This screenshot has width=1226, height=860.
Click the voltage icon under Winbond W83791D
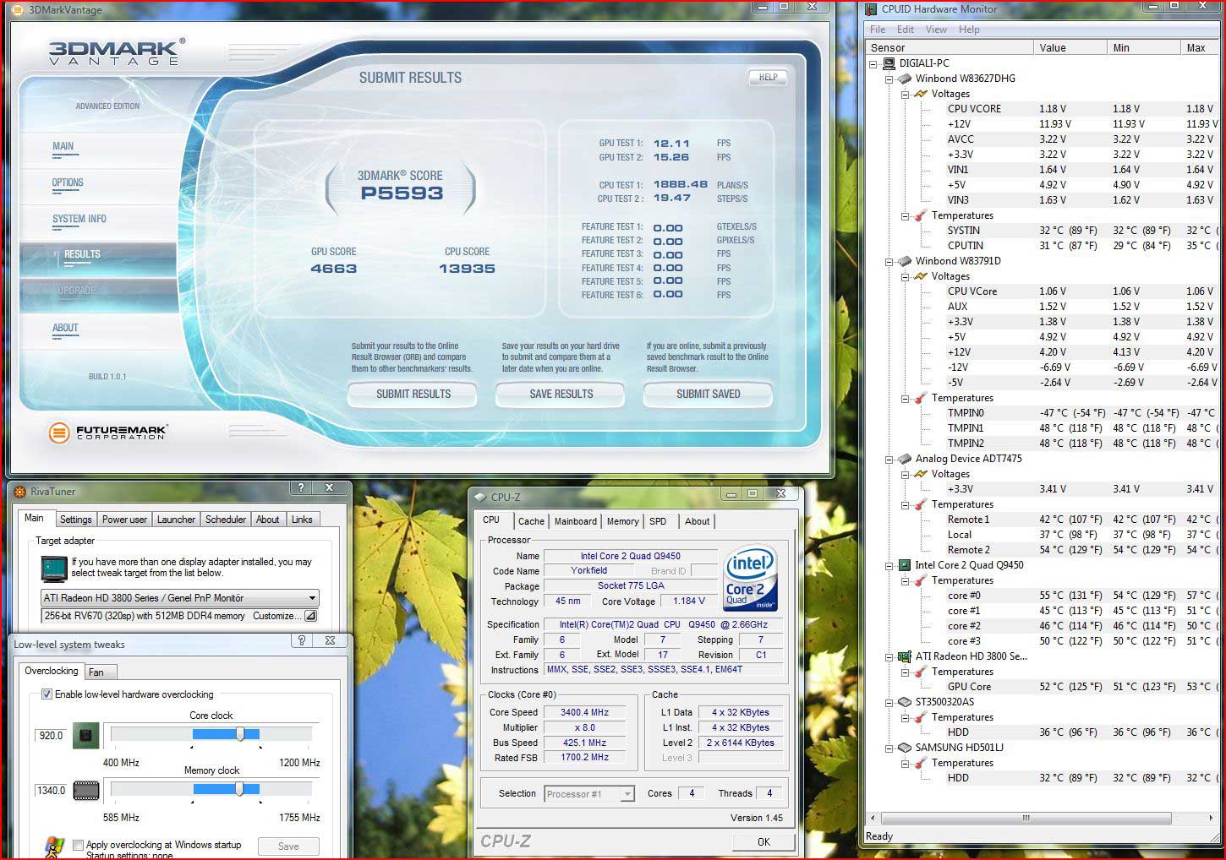point(921,276)
